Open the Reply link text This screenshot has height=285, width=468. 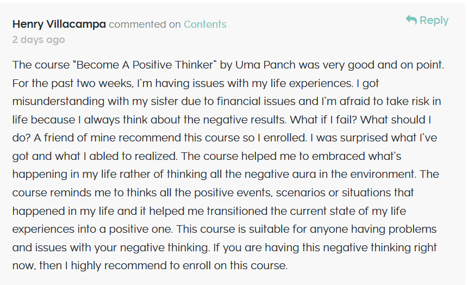point(434,20)
